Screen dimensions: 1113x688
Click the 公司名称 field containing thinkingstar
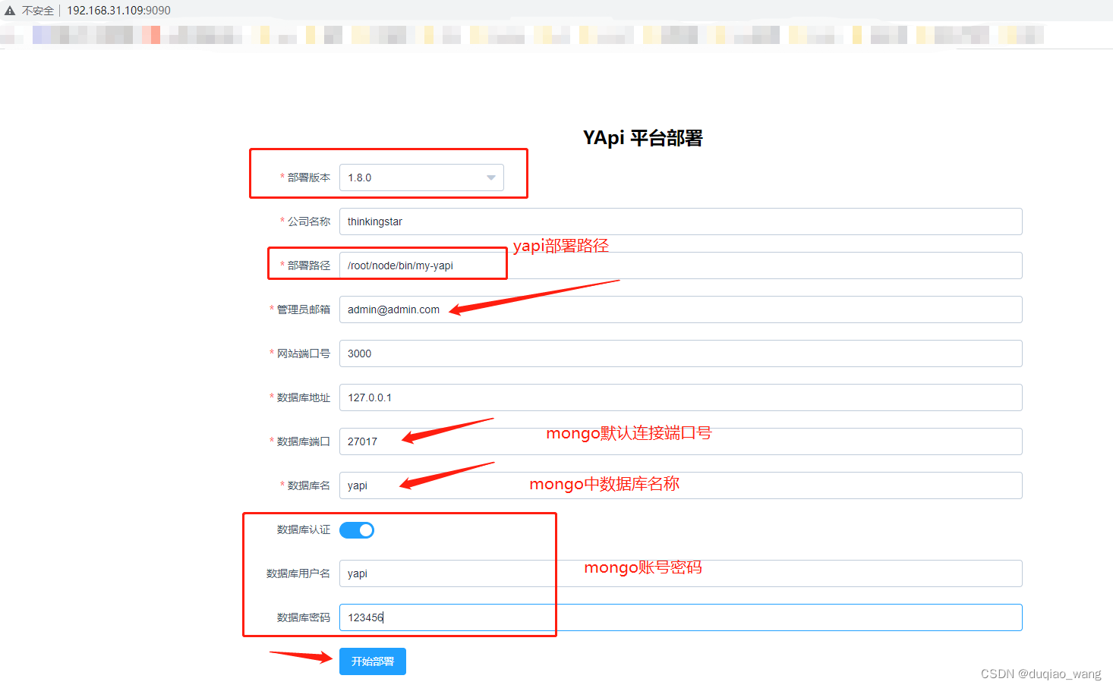click(x=680, y=221)
